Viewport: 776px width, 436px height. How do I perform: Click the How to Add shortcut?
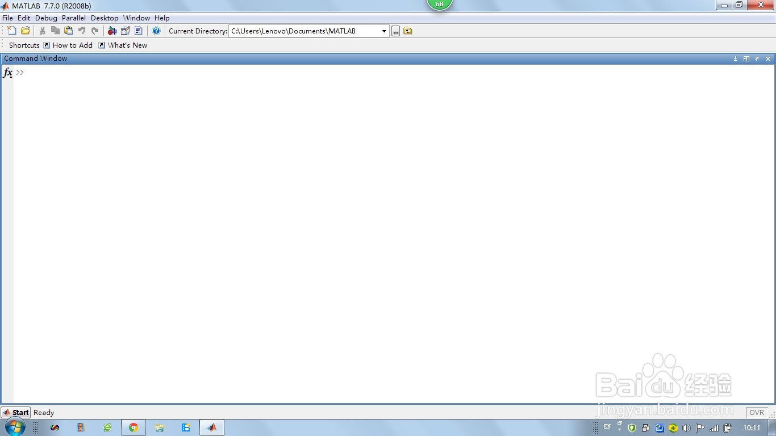pyautogui.click(x=68, y=45)
